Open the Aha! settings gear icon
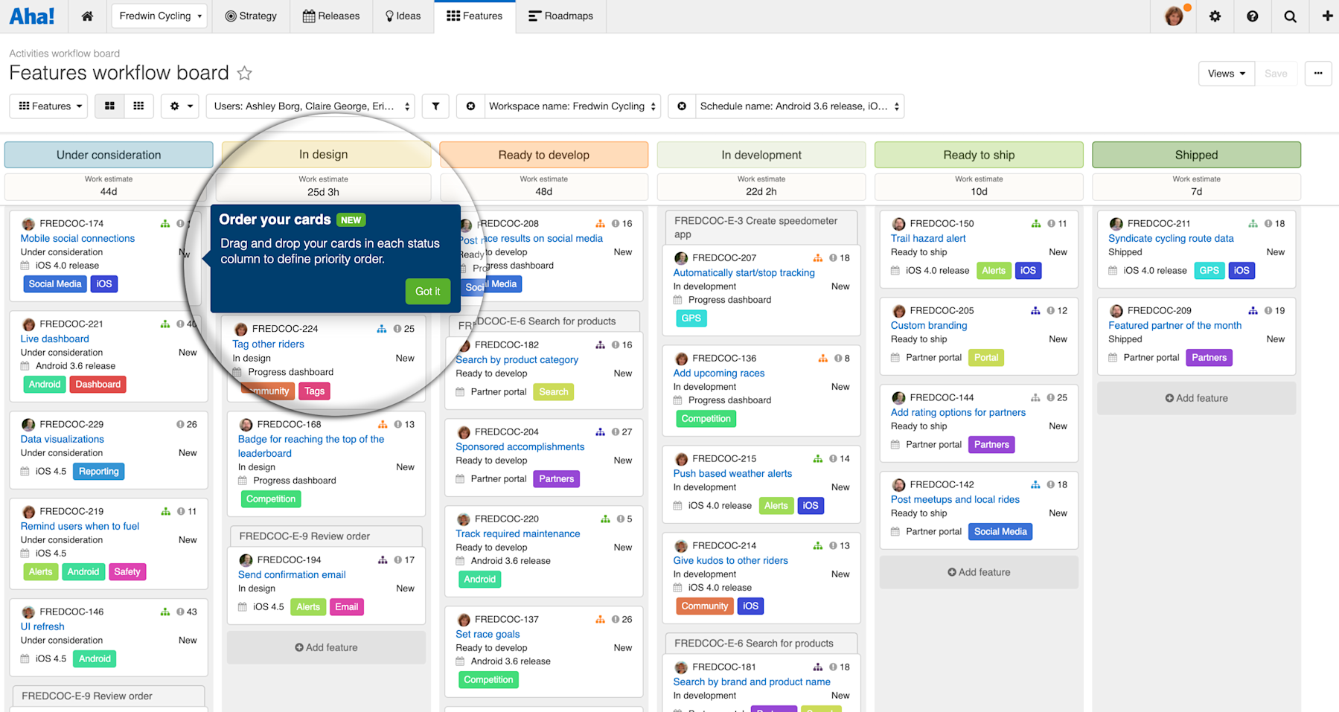Image resolution: width=1339 pixels, height=712 pixels. click(1215, 16)
